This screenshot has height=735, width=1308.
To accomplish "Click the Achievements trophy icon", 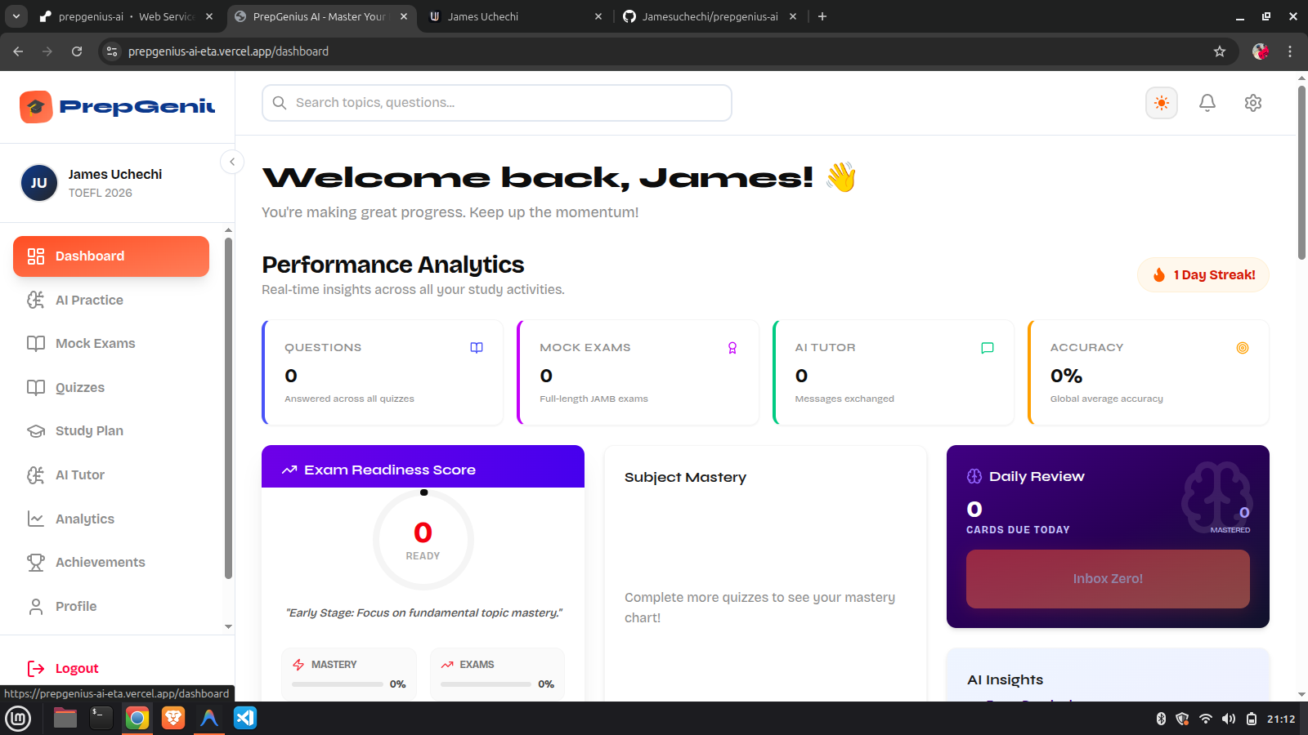I will (36, 563).
